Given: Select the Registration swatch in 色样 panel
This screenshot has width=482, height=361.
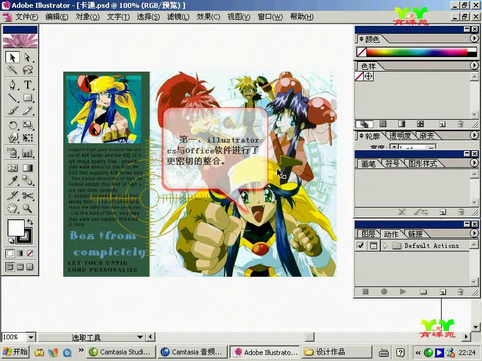Looking at the screenshot, I should tap(369, 76).
